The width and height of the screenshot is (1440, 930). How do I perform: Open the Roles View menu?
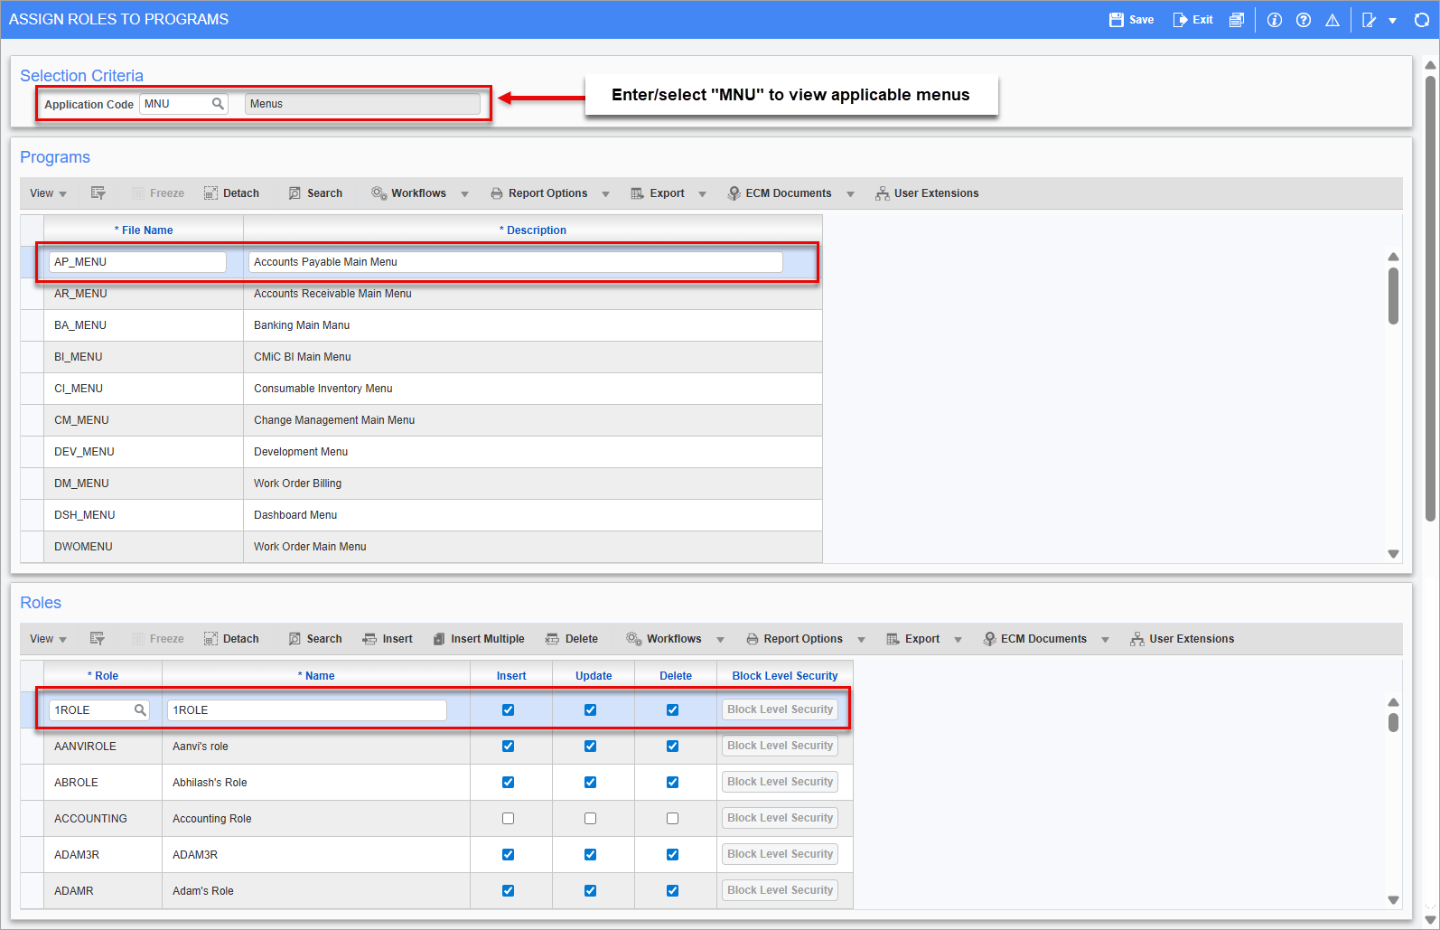click(x=48, y=639)
